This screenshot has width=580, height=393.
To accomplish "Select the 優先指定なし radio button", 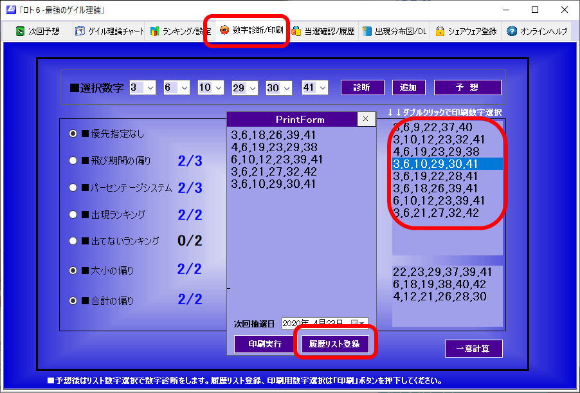I will tap(73, 134).
